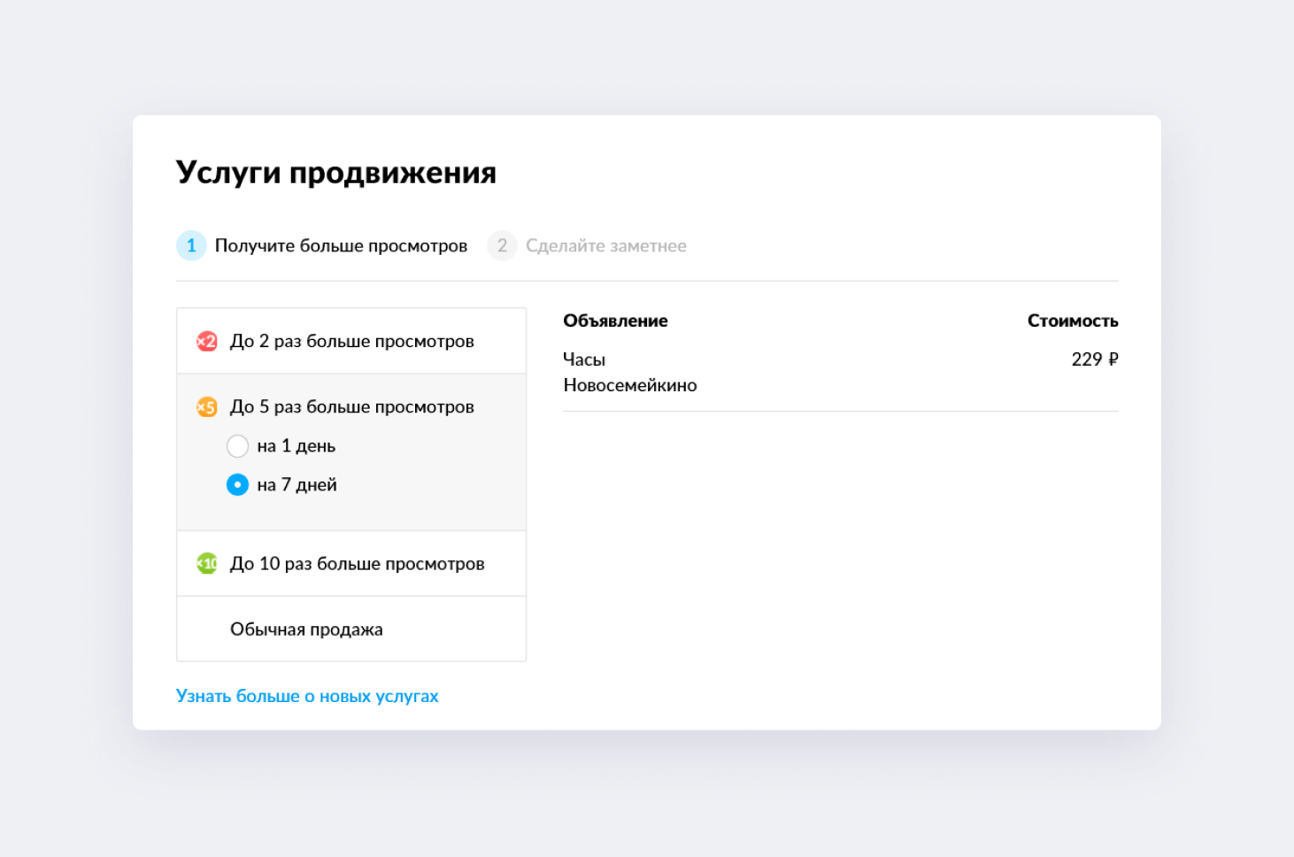Expand 'До 2 раз больше просмотров' option
Screen dimensions: 1294x857
click(x=352, y=342)
